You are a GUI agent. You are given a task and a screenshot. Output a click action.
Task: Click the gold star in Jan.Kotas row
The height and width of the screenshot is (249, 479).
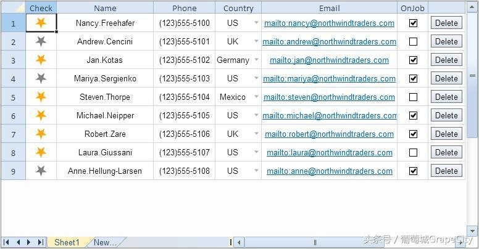click(41, 60)
